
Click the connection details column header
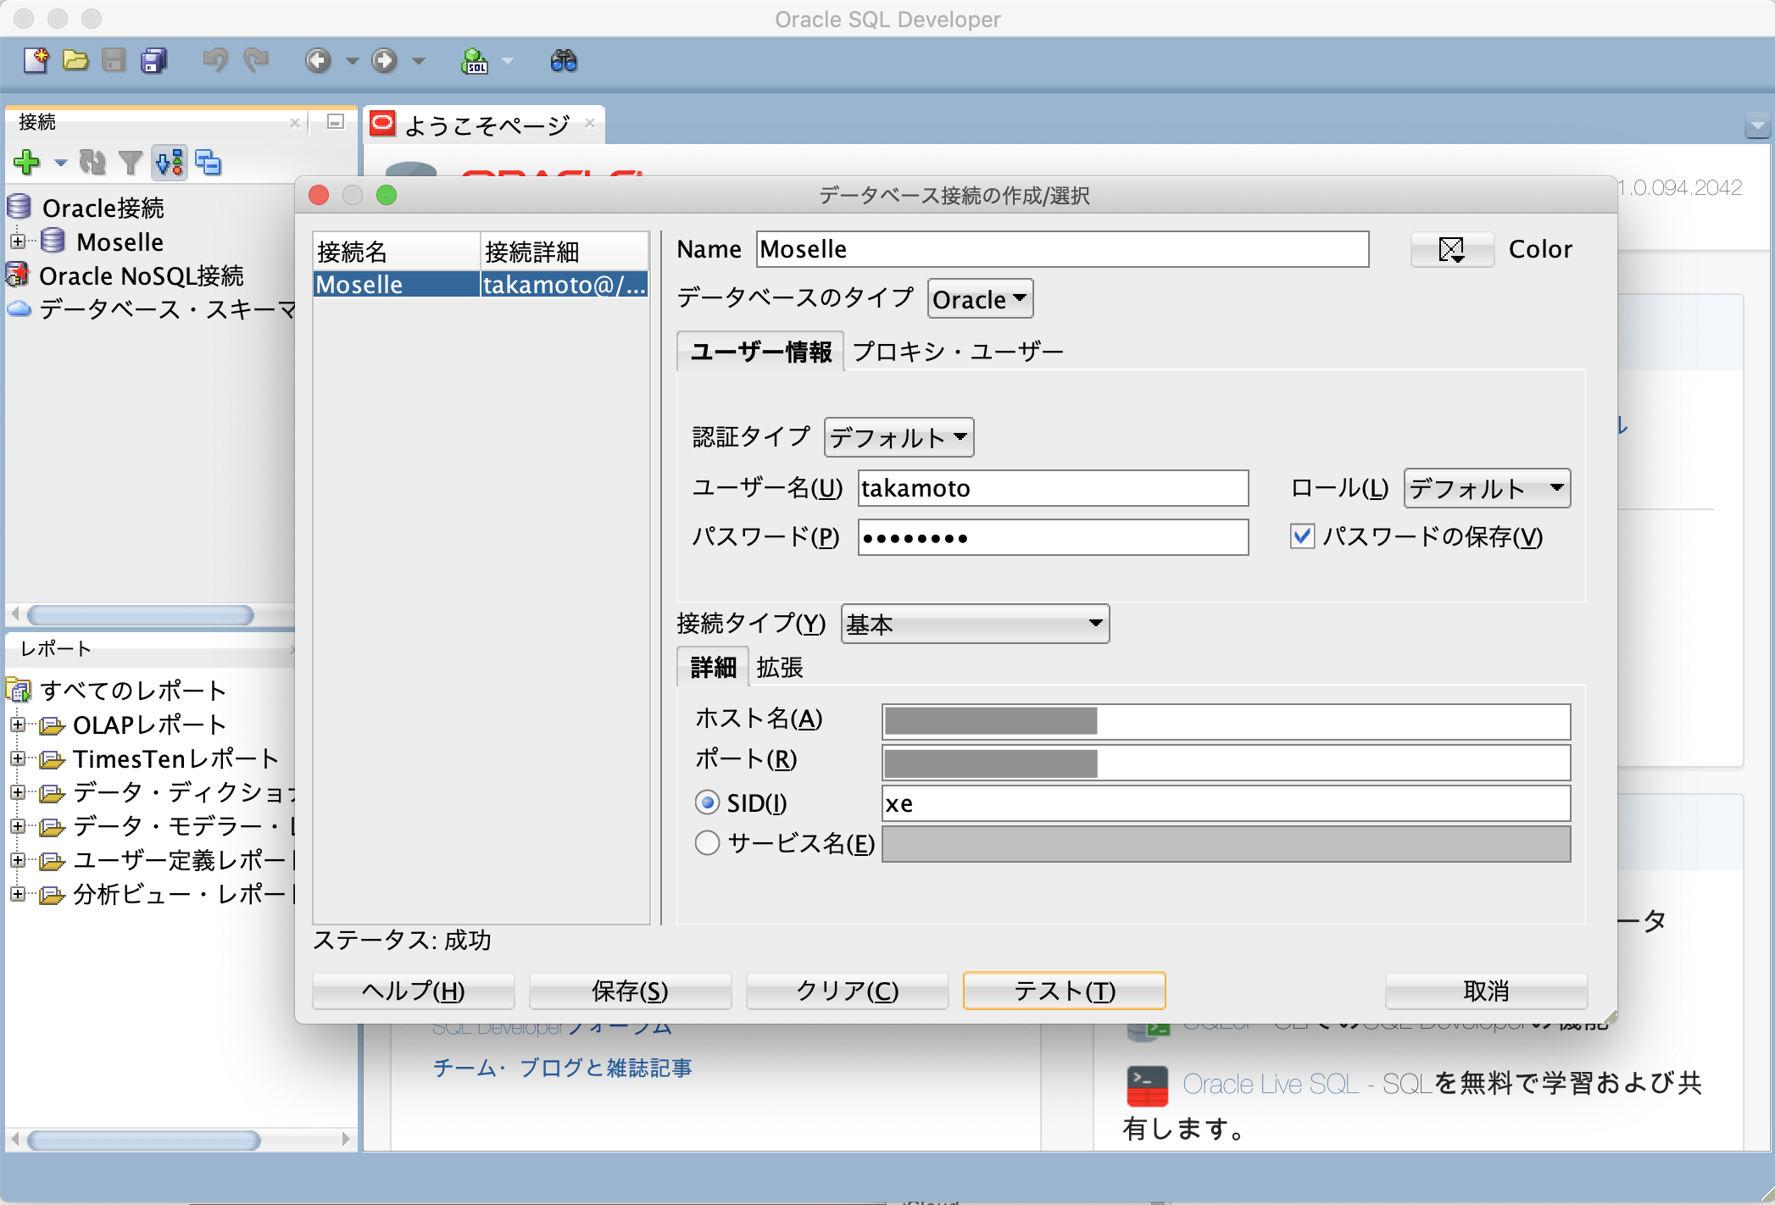click(x=565, y=252)
